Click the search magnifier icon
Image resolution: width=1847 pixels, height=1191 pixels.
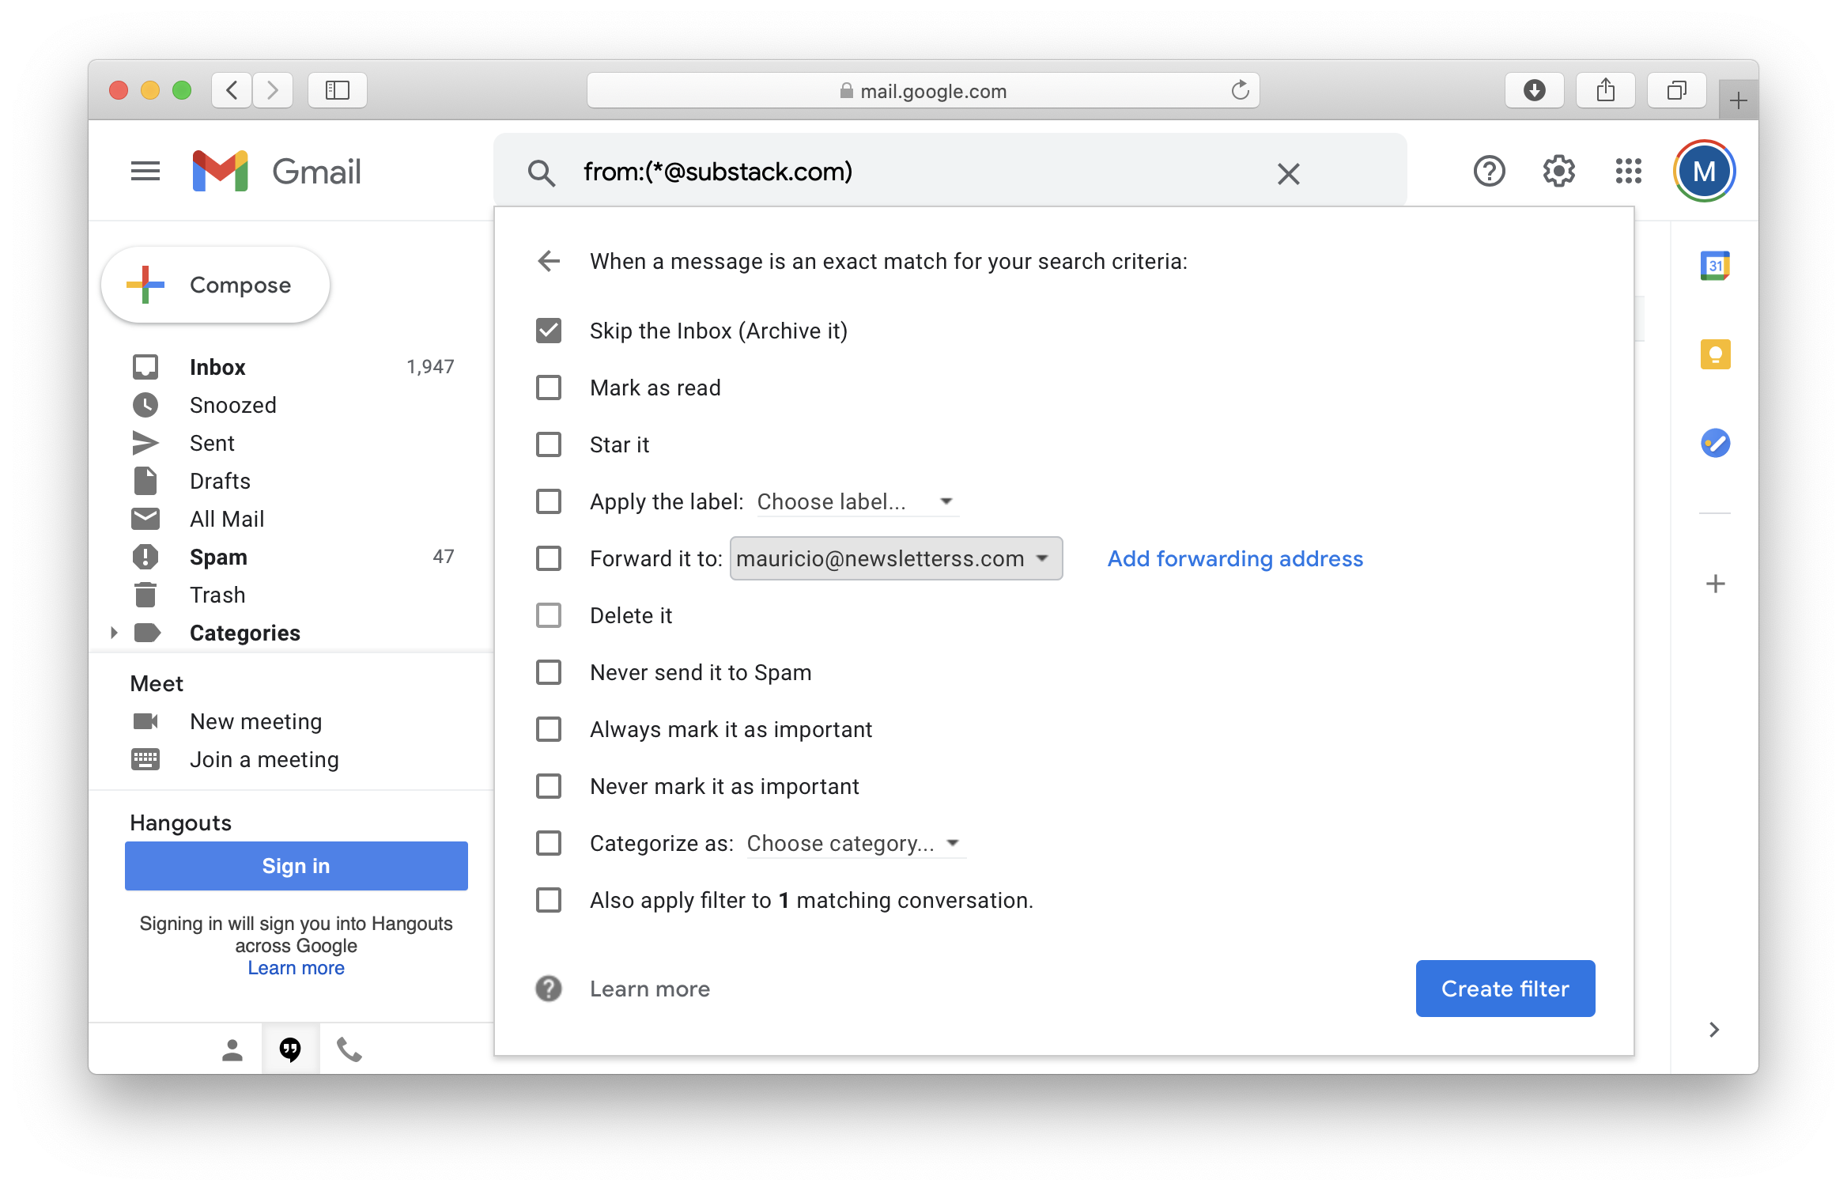541,172
